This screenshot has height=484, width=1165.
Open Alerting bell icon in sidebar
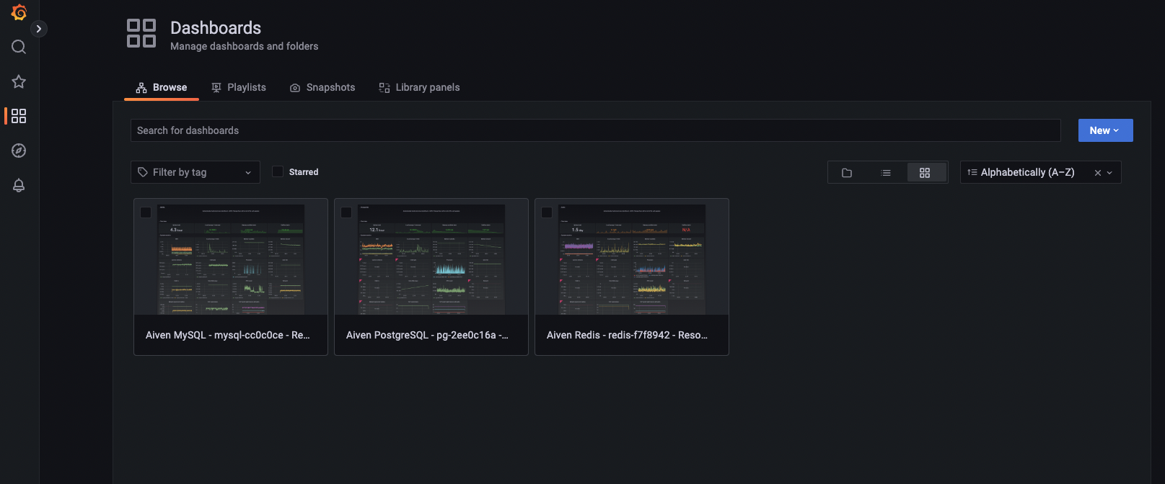tap(19, 185)
